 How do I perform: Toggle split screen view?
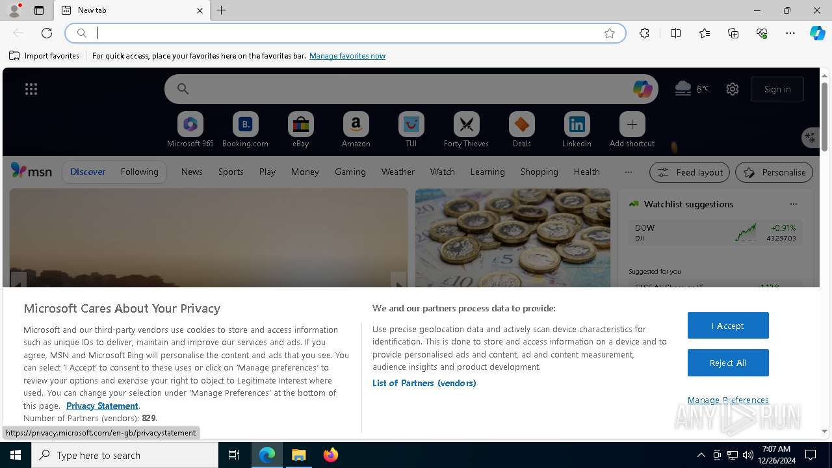point(675,33)
